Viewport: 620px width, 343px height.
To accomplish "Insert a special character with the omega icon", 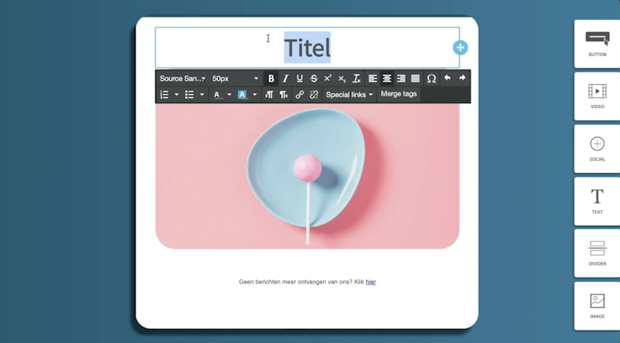I will click(x=432, y=78).
